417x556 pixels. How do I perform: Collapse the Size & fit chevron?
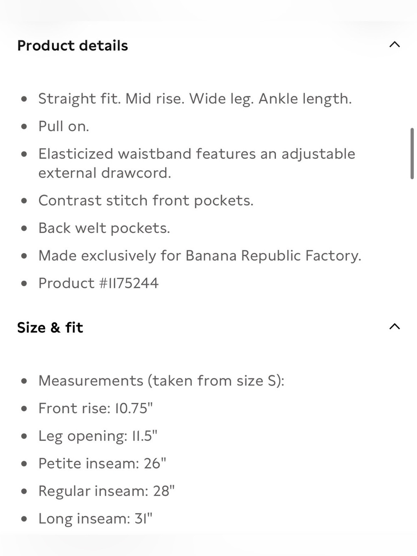click(x=394, y=327)
